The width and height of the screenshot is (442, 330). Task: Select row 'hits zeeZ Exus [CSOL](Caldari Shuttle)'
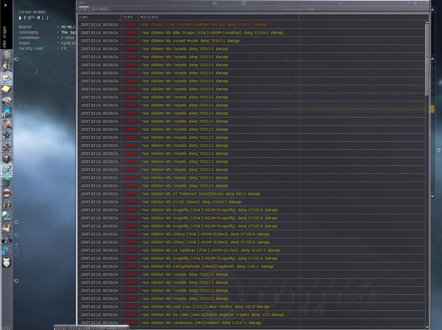click(251, 307)
